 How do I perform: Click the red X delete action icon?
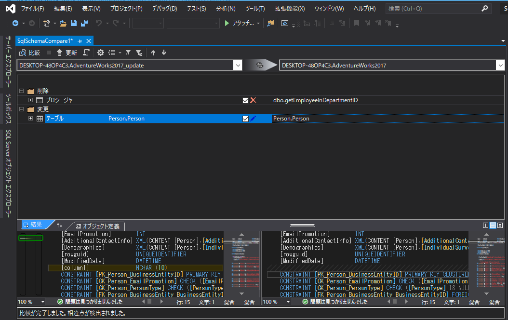tap(254, 100)
